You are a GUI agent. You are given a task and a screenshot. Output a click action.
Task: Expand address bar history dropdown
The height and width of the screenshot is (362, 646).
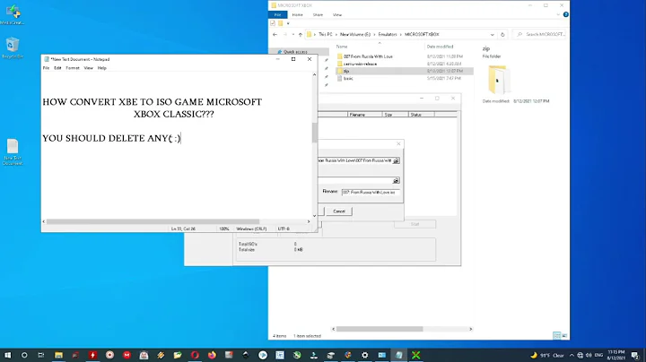pos(492,35)
